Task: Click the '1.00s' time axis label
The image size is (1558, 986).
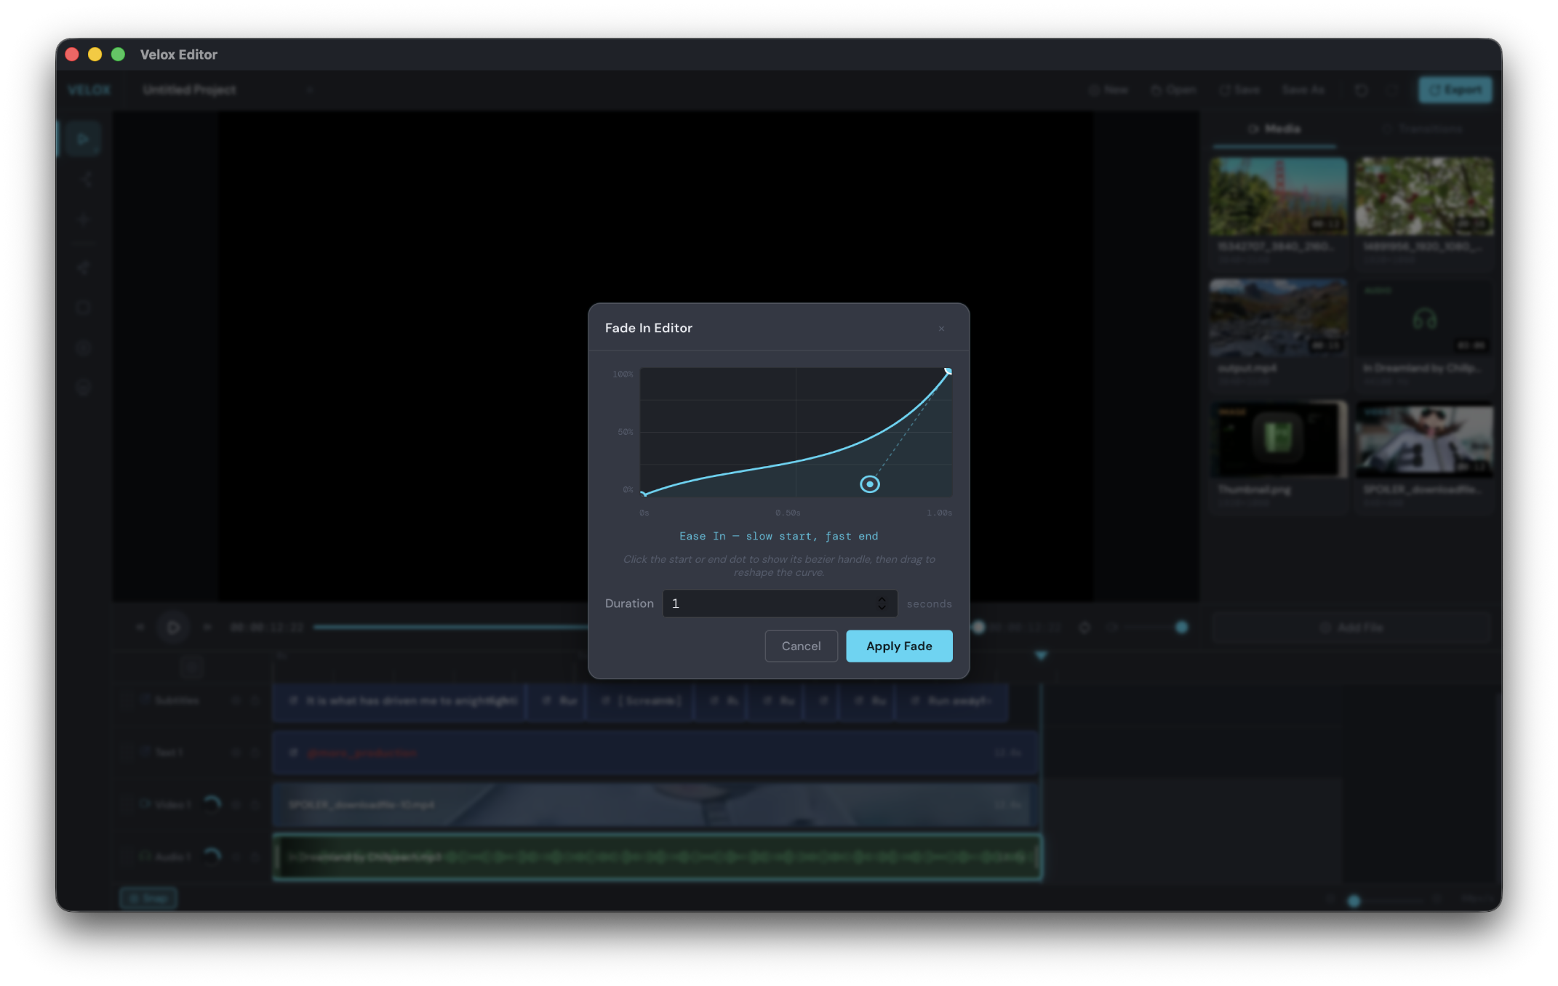Action: (x=939, y=513)
